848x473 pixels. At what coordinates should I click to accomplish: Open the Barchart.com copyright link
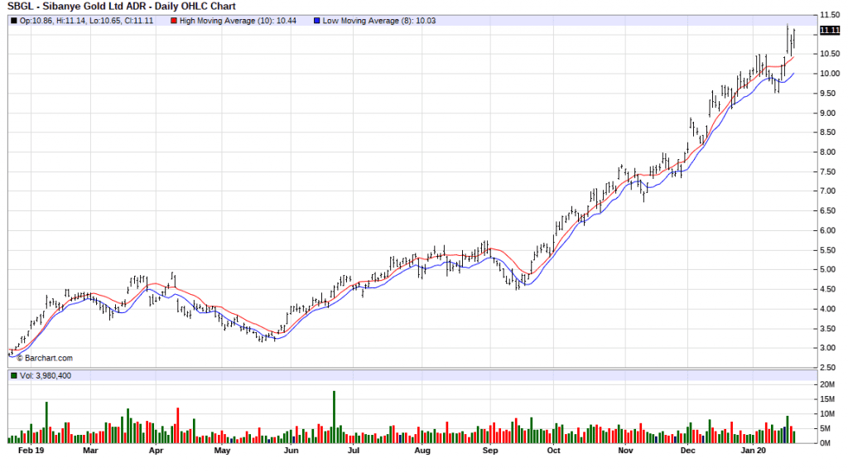pyautogui.click(x=45, y=359)
